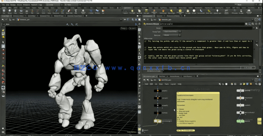The image size is (263, 136).
Task: Select the Null shelf tool
Action: 32,11
